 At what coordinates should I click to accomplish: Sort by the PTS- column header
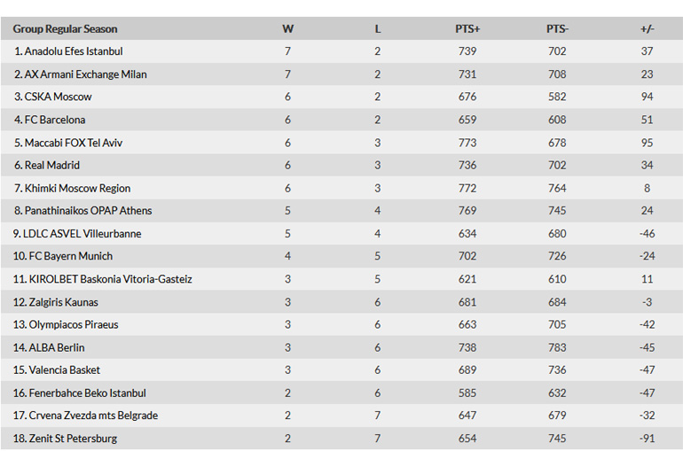[557, 28]
